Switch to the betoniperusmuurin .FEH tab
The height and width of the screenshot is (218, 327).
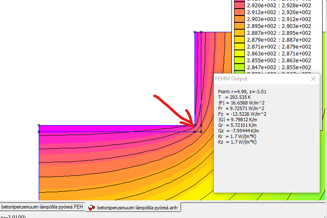41,207
